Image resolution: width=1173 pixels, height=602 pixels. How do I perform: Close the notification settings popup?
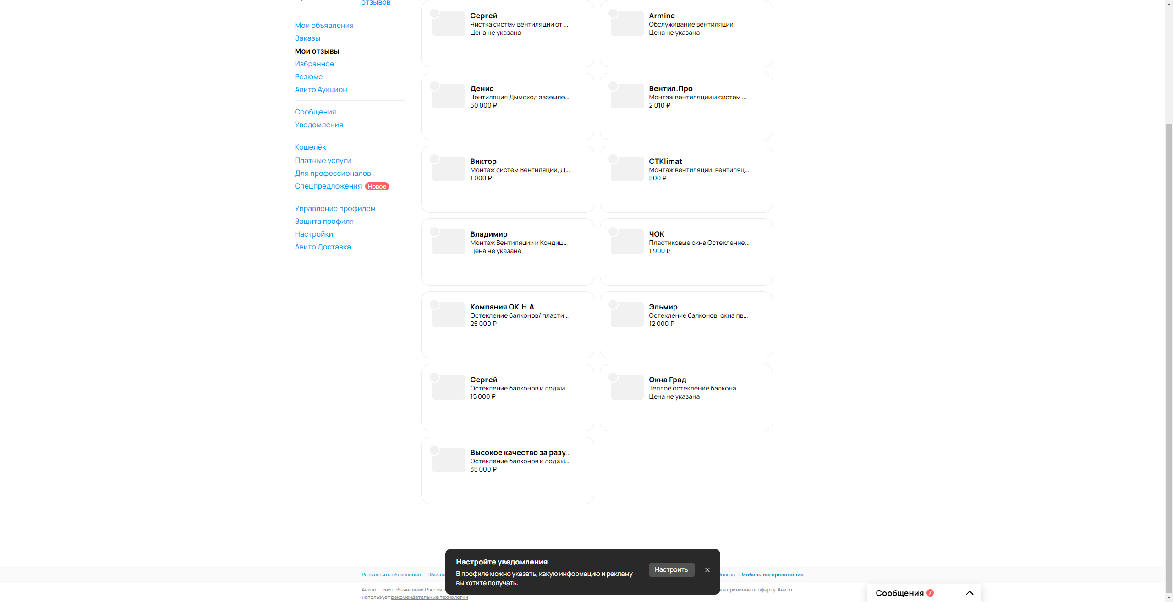coord(707,570)
